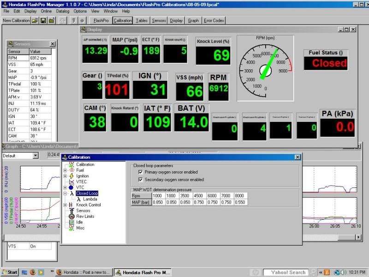Screen dimensions: 369x277
Task: Expand the VTC tree node
Action: click(x=65, y=187)
